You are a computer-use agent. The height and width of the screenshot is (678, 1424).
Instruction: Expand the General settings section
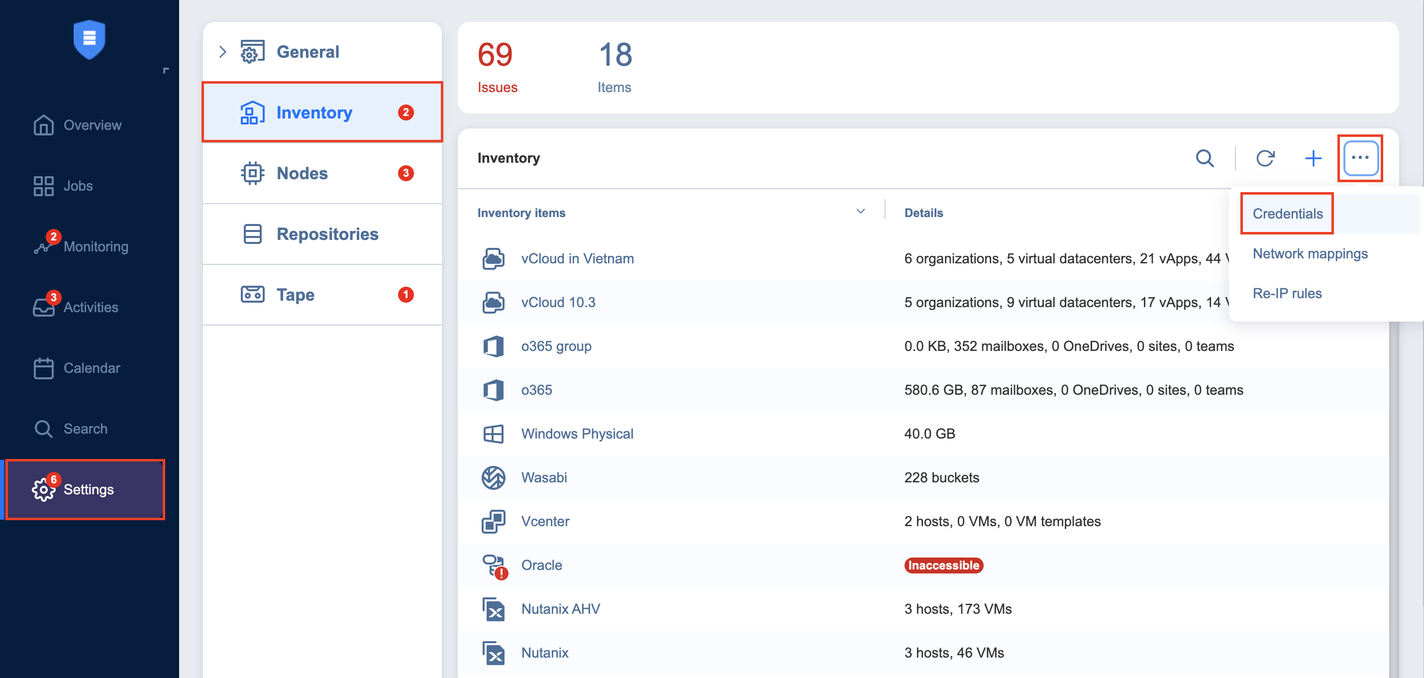pyautogui.click(x=223, y=52)
